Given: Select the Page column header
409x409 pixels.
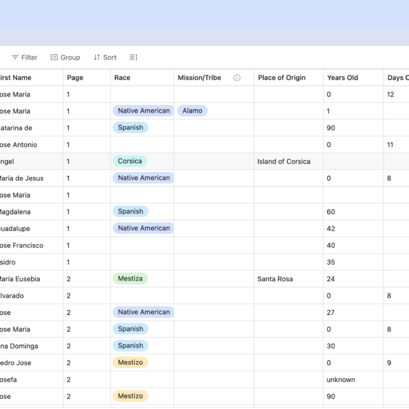Looking at the screenshot, I should 87,78.
